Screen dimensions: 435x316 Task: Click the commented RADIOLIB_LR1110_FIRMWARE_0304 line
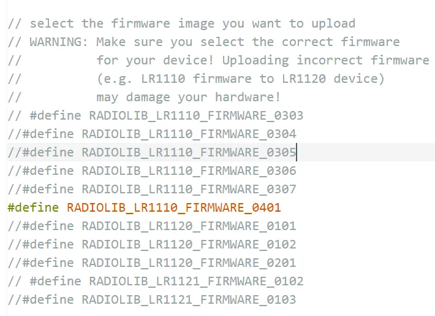pyautogui.click(x=152, y=134)
